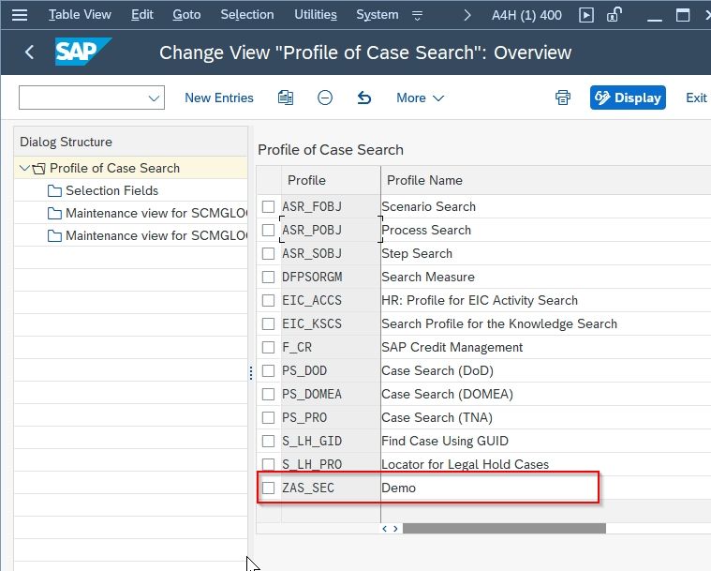The image size is (711, 571).
Task: Click the lock icon in title bar
Action: (614, 15)
